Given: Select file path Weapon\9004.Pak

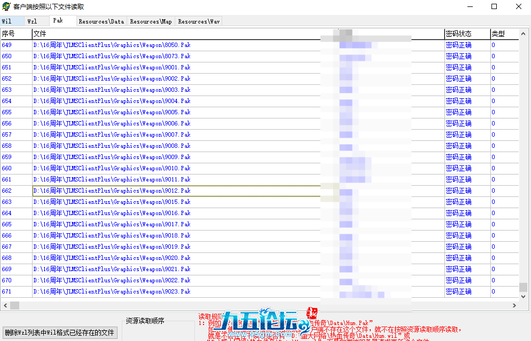Looking at the screenshot, I should (112, 101).
